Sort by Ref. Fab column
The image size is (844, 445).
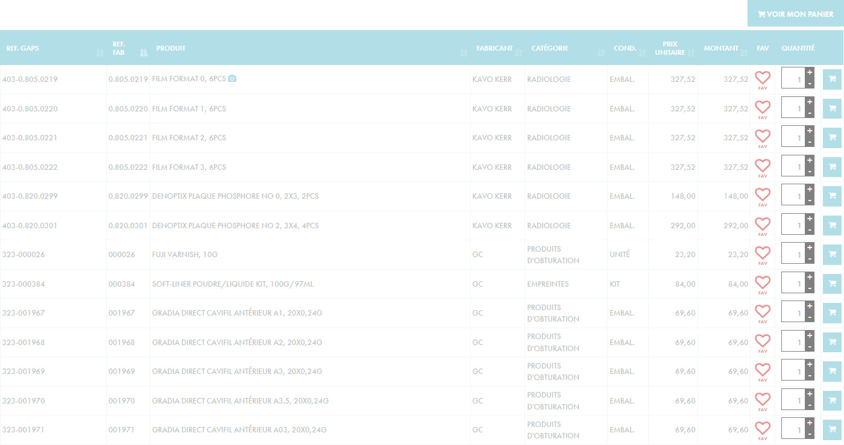(x=128, y=48)
